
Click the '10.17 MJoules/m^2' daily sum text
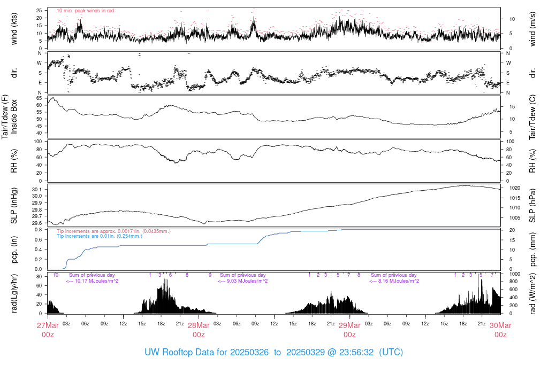click(97, 281)
